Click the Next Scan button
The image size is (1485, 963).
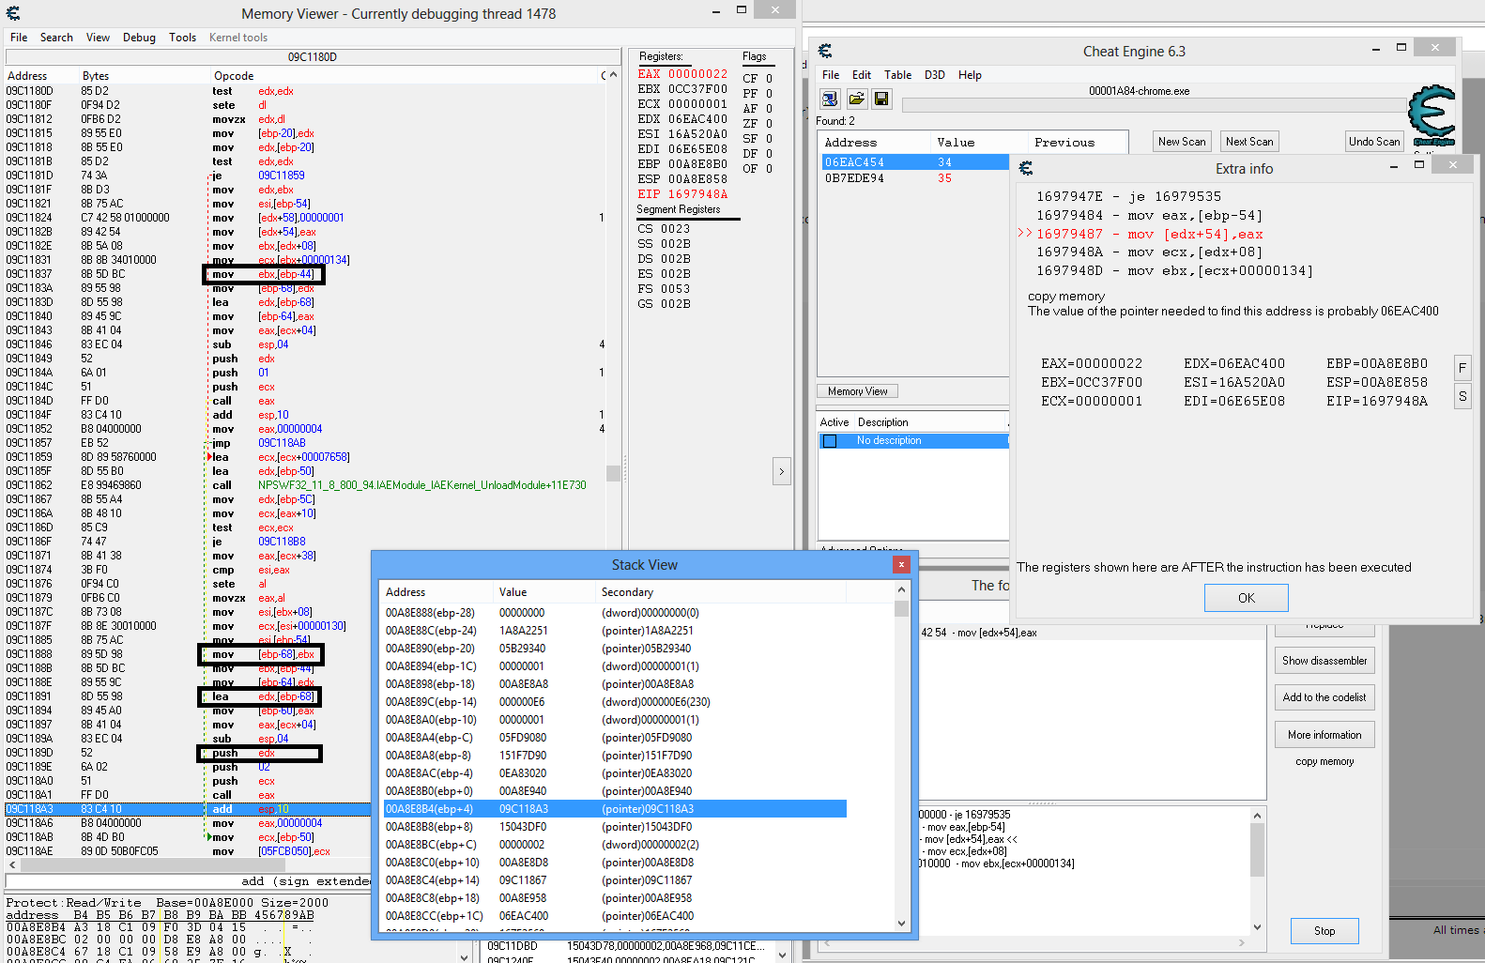1248,142
